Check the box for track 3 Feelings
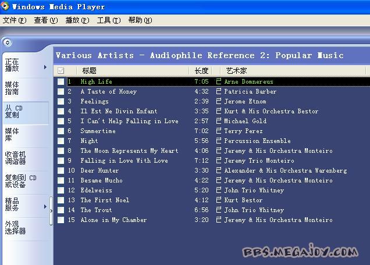Screen dimensions: 370x265 pyautogui.click(x=61, y=101)
